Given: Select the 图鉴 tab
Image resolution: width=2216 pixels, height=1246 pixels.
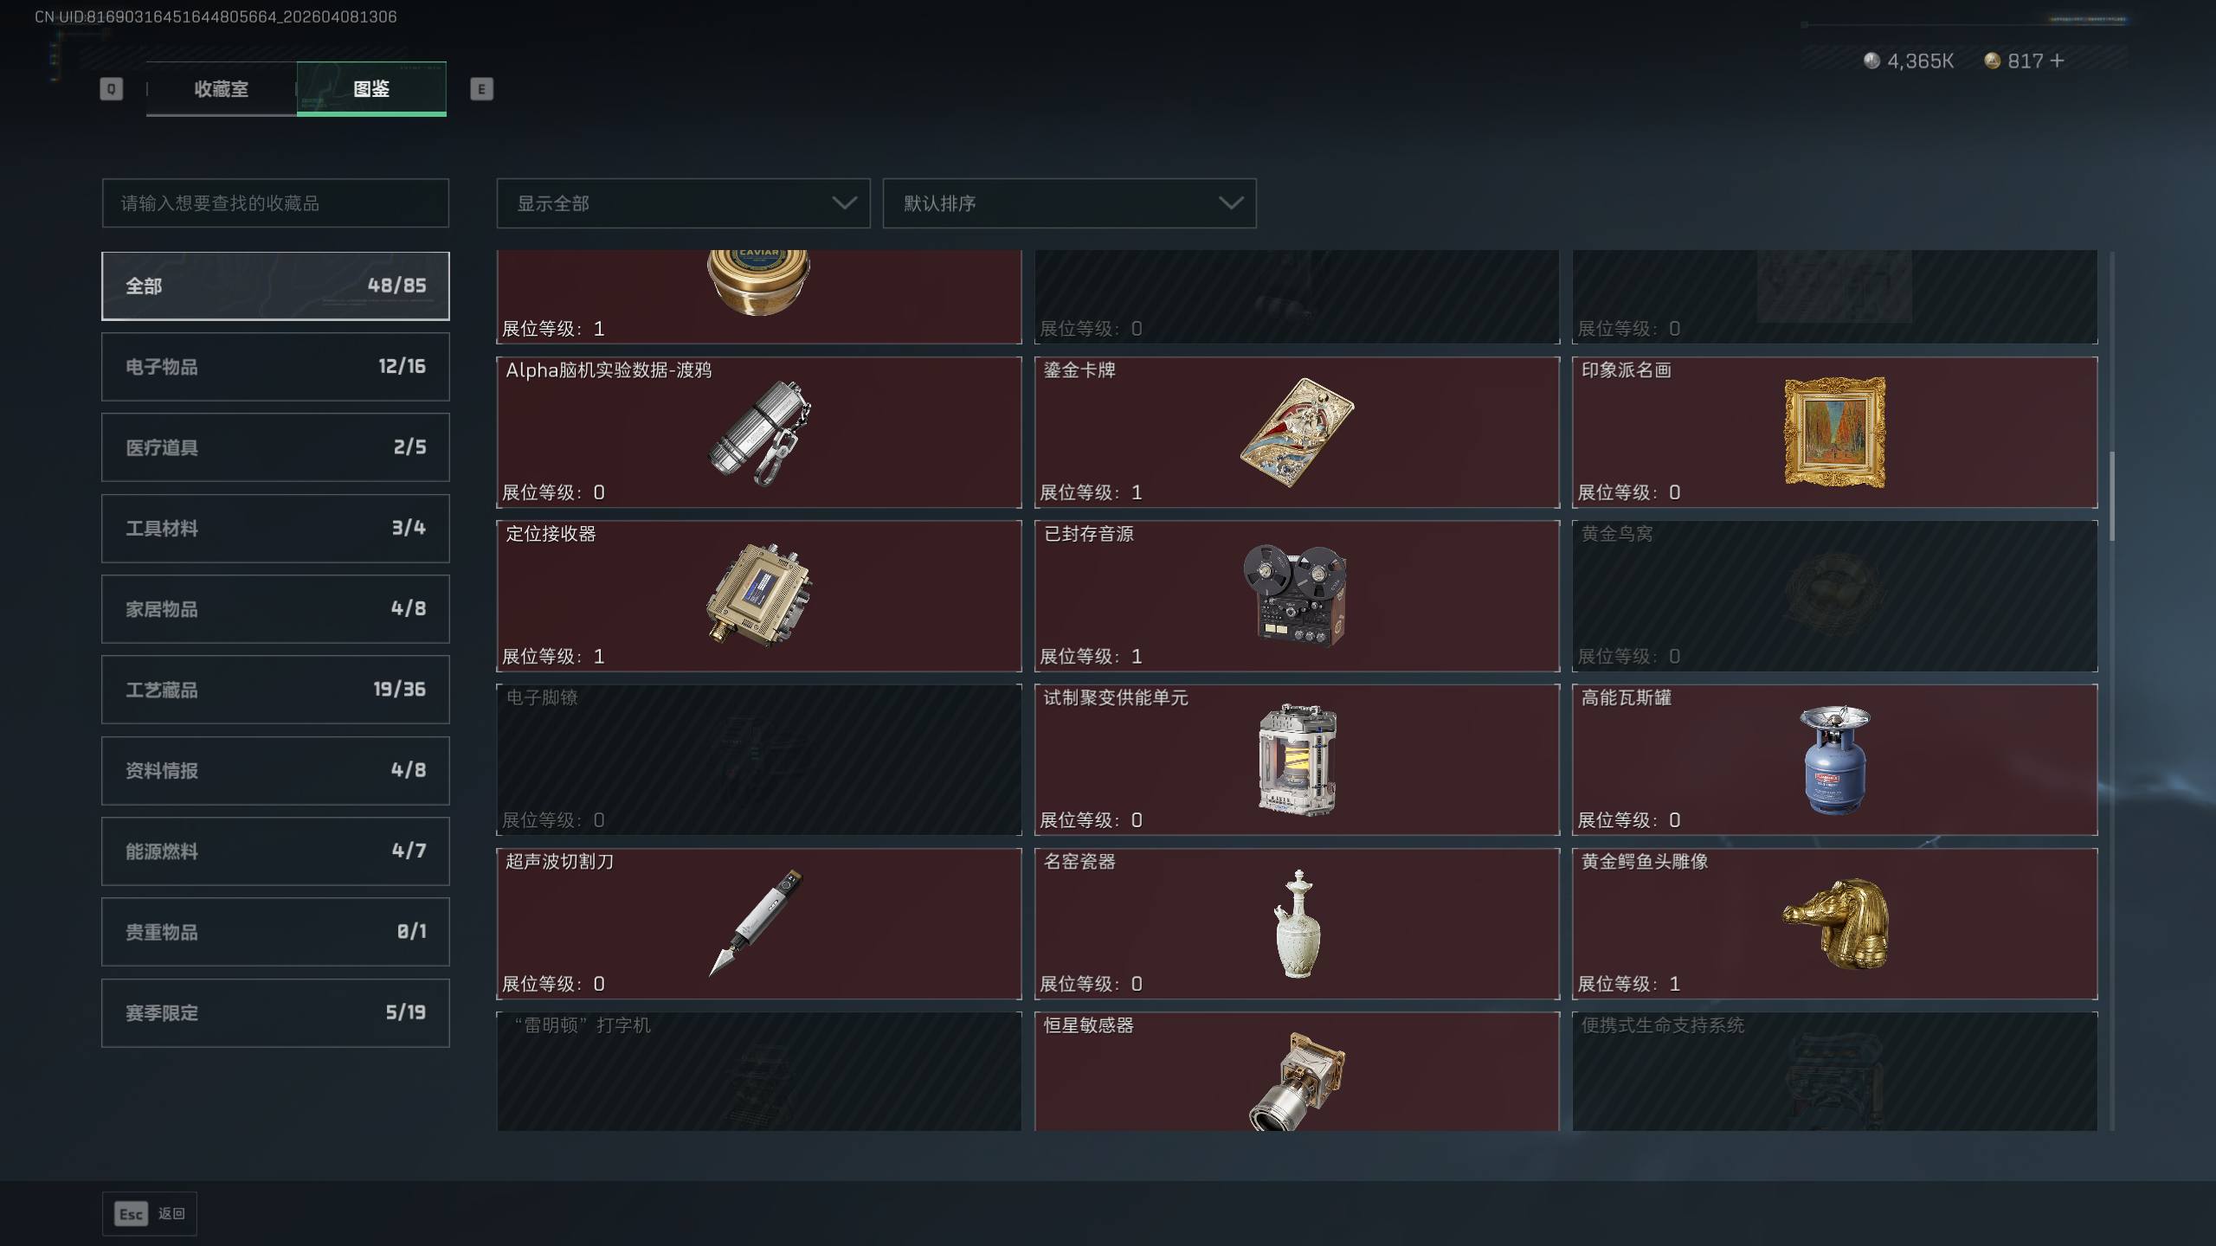Looking at the screenshot, I should click(371, 88).
